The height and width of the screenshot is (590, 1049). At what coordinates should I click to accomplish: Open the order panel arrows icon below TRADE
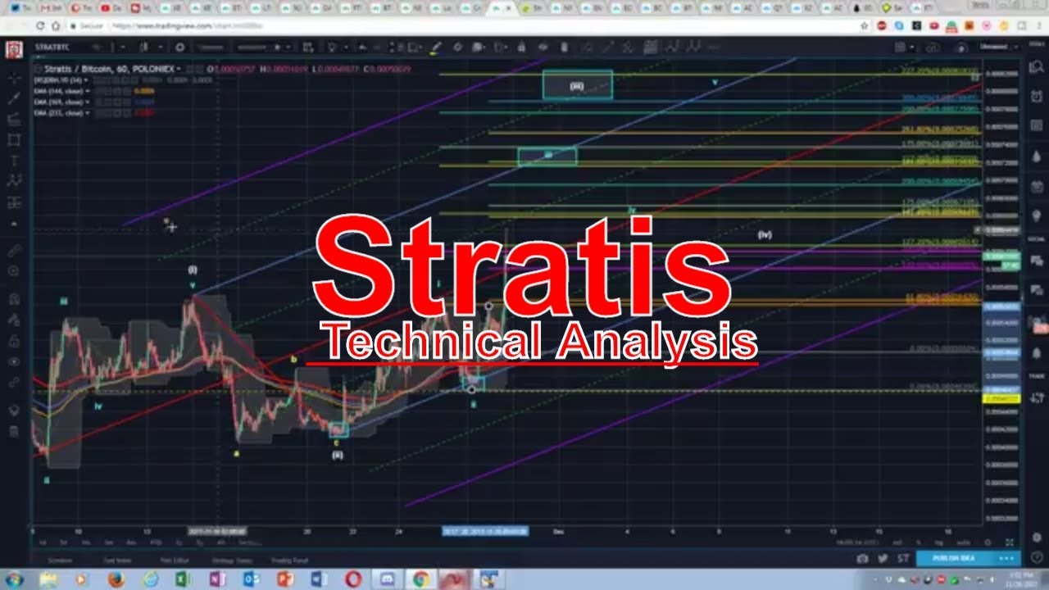pyautogui.click(x=1037, y=397)
